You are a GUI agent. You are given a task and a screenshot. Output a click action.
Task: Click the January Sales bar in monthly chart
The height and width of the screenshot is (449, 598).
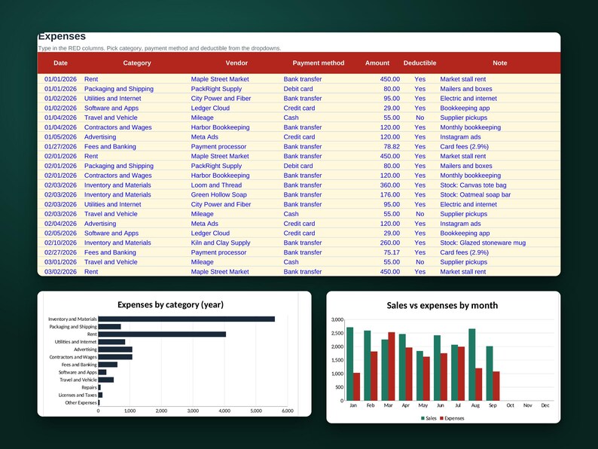[349, 364]
